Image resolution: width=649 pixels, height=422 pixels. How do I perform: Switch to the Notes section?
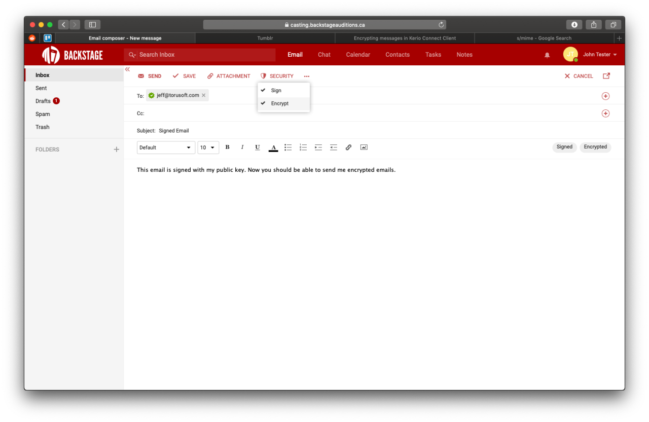pyautogui.click(x=464, y=55)
